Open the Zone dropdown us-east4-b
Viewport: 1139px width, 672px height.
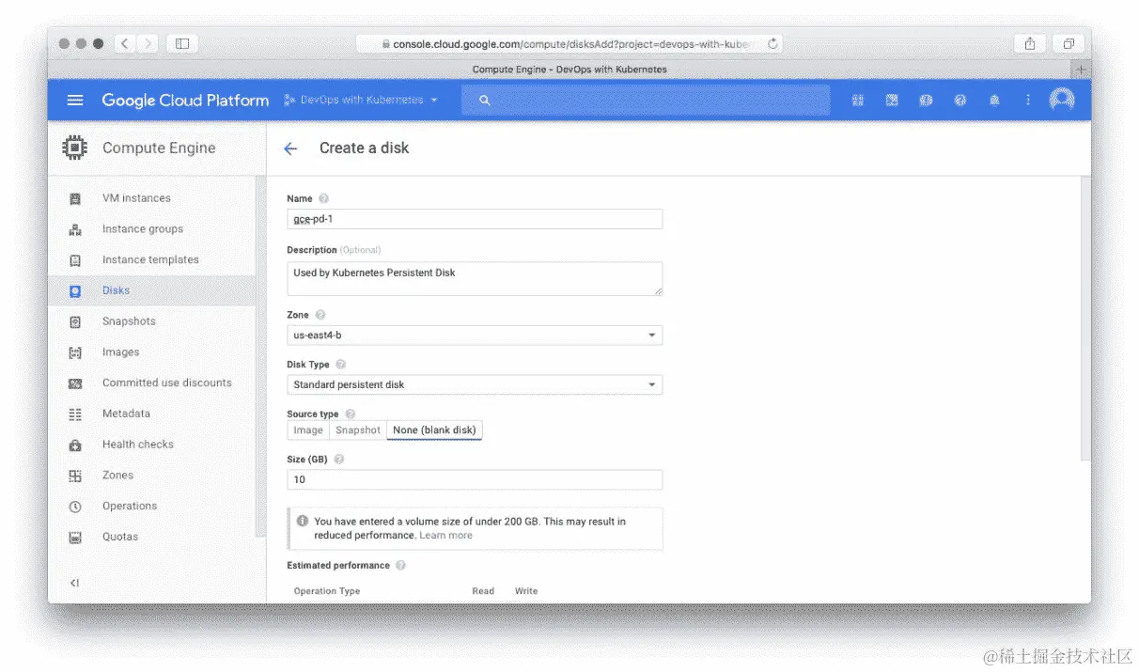pyautogui.click(x=475, y=336)
